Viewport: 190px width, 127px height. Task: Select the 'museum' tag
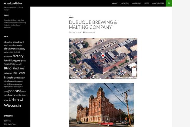pos(19,81)
